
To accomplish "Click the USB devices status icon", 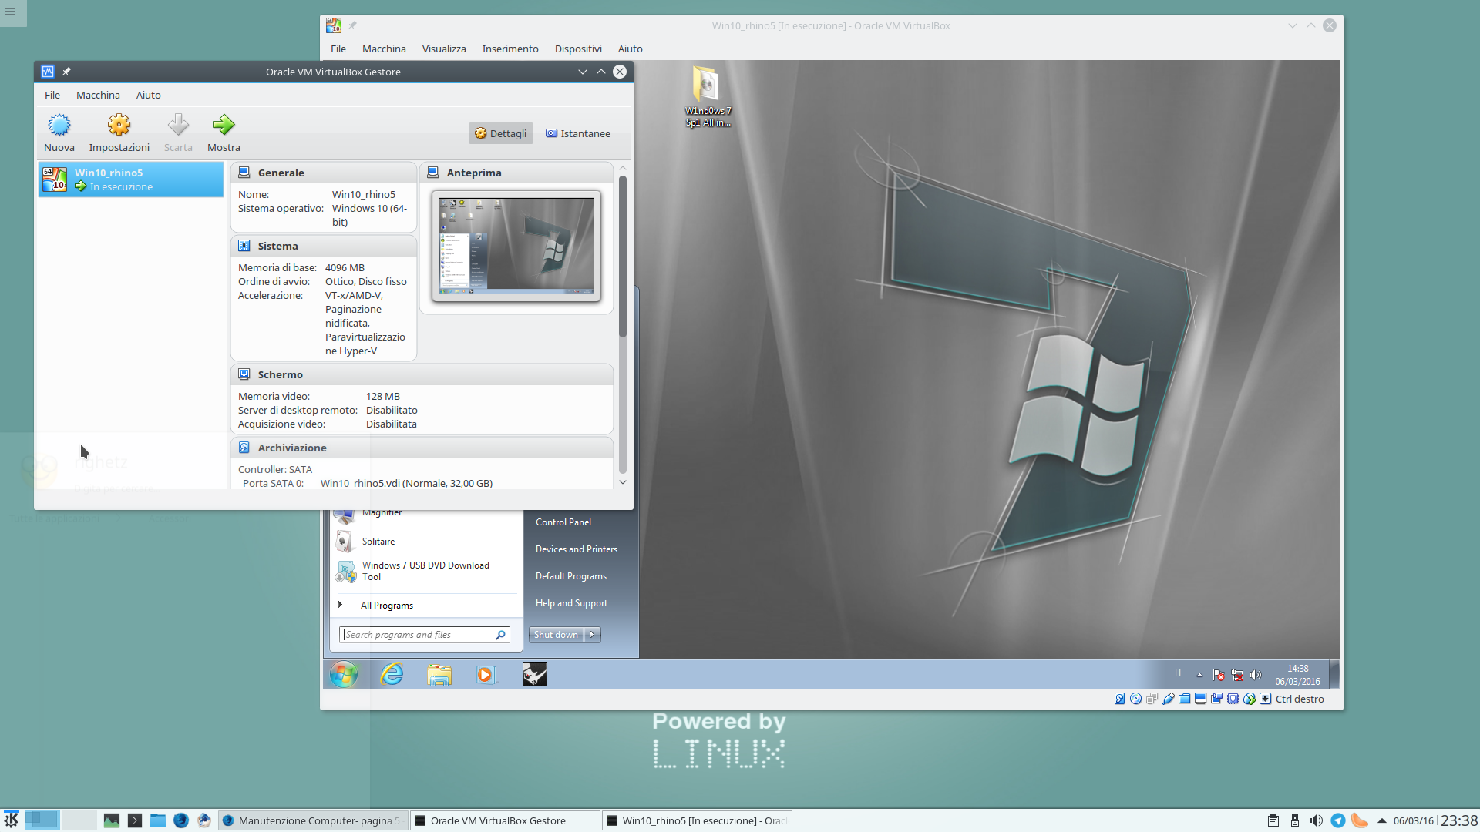I will click(1169, 699).
